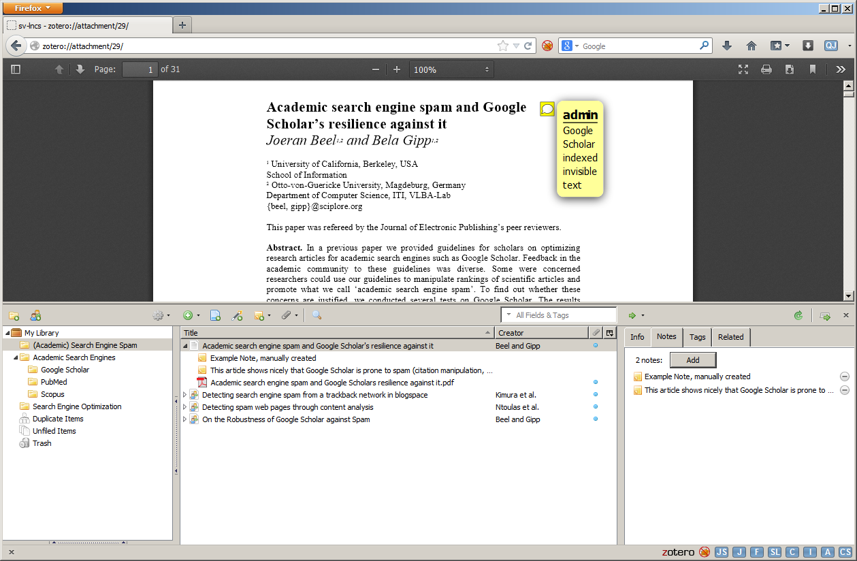Viewport: 857px width, 561px height.
Task: Click the Google search box
Action: click(640, 46)
